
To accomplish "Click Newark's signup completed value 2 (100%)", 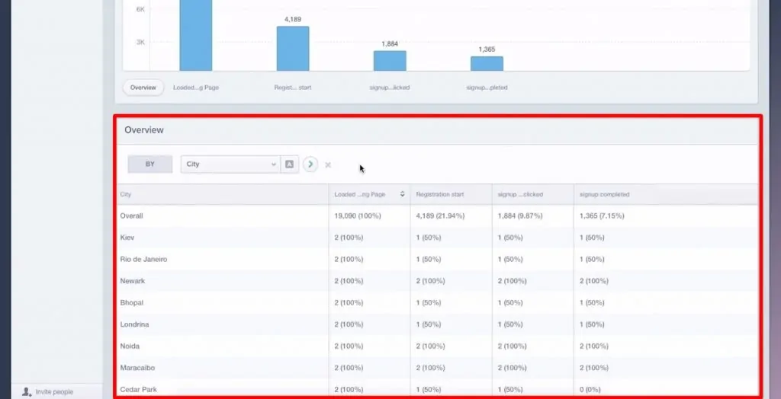I will pyautogui.click(x=593, y=281).
